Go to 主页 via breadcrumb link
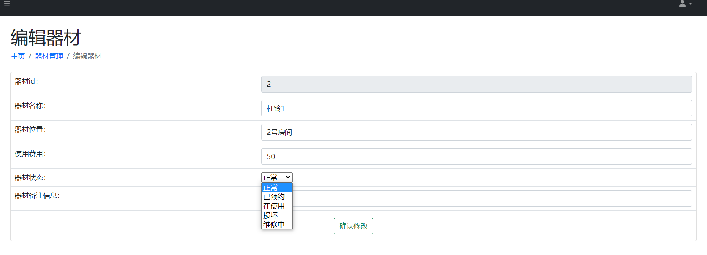The width and height of the screenshot is (707, 255). click(18, 56)
